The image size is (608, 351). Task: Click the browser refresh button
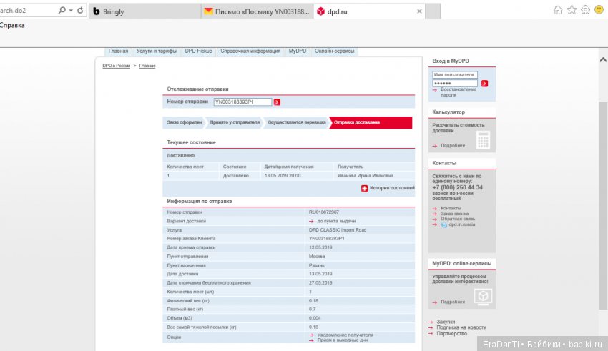[x=79, y=11]
